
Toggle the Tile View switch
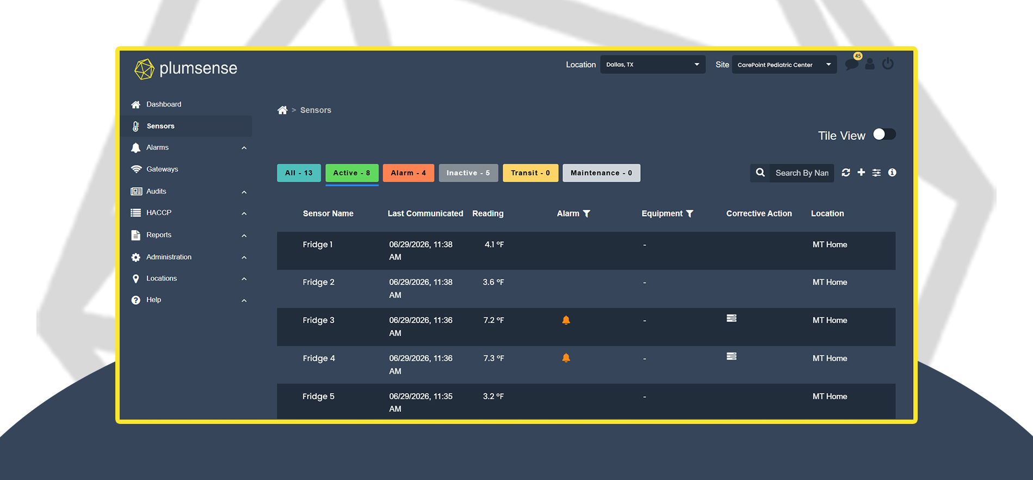coord(884,134)
